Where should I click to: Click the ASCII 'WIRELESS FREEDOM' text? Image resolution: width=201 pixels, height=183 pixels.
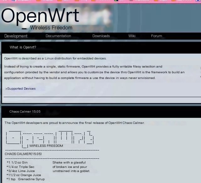pyautogui.click(x=46, y=146)
